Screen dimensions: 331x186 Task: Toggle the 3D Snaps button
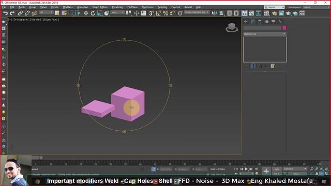coord(152,13)
